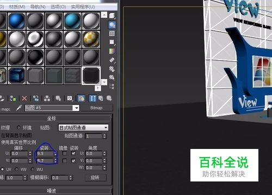Image resolution: width=272 pixels, height=195 pixels.
Task: Open the 实用程序(U) menu
Action: point(83,6)
